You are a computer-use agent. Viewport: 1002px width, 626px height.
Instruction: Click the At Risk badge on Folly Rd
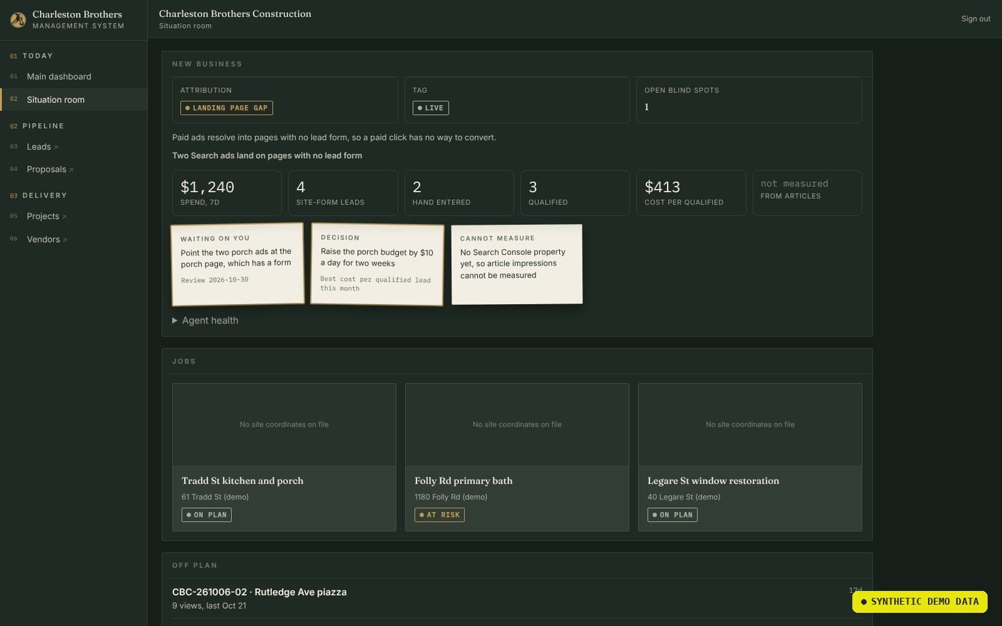(x=440, y=515)
